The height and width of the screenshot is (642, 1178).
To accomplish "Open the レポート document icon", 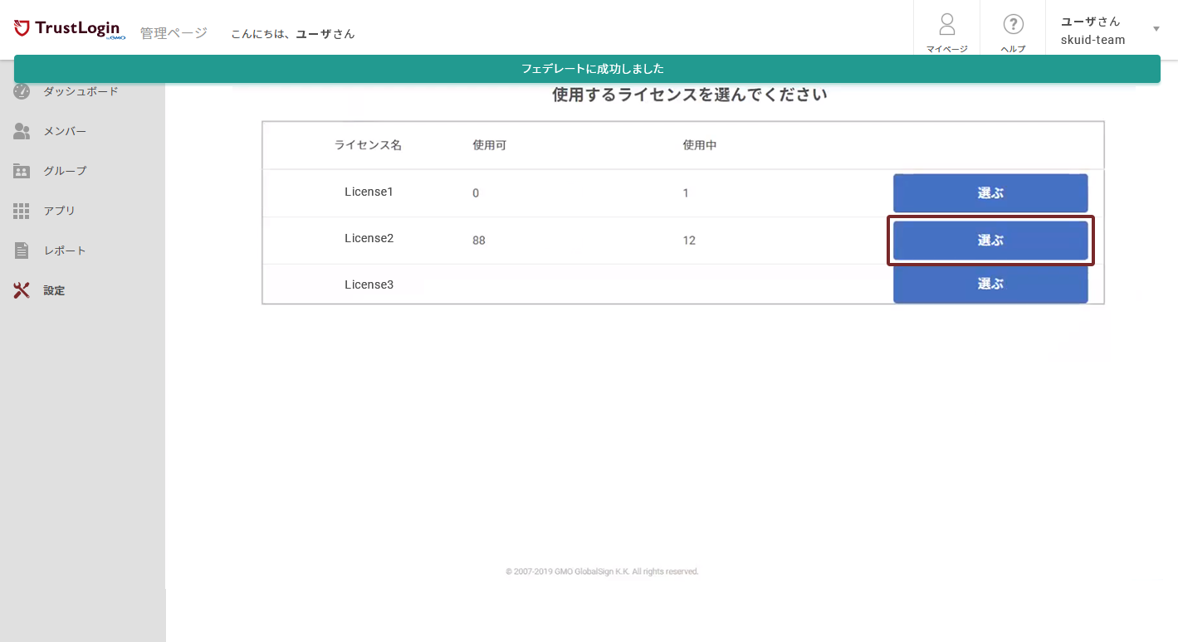I will pos(22,250).
